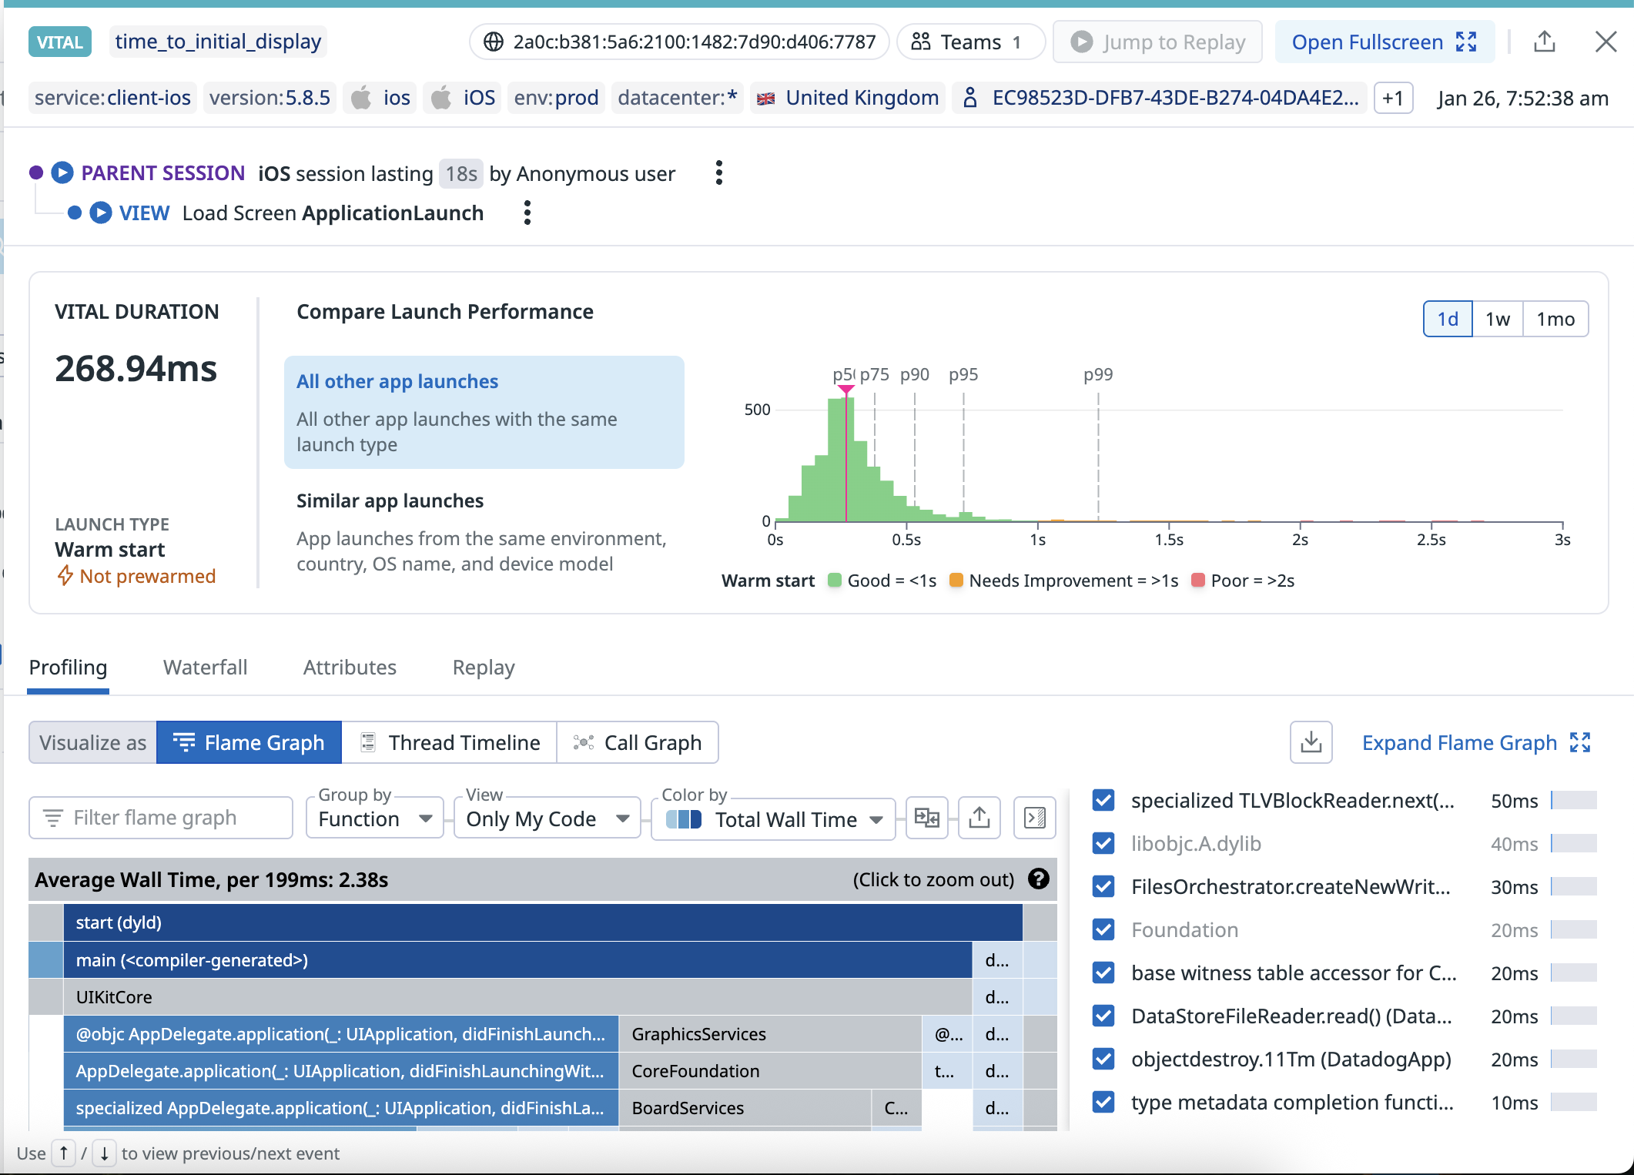Click the share/export icon in header
Image resolution: width=1634 pixels, height=1175 pixels.
click(1544, 42)
